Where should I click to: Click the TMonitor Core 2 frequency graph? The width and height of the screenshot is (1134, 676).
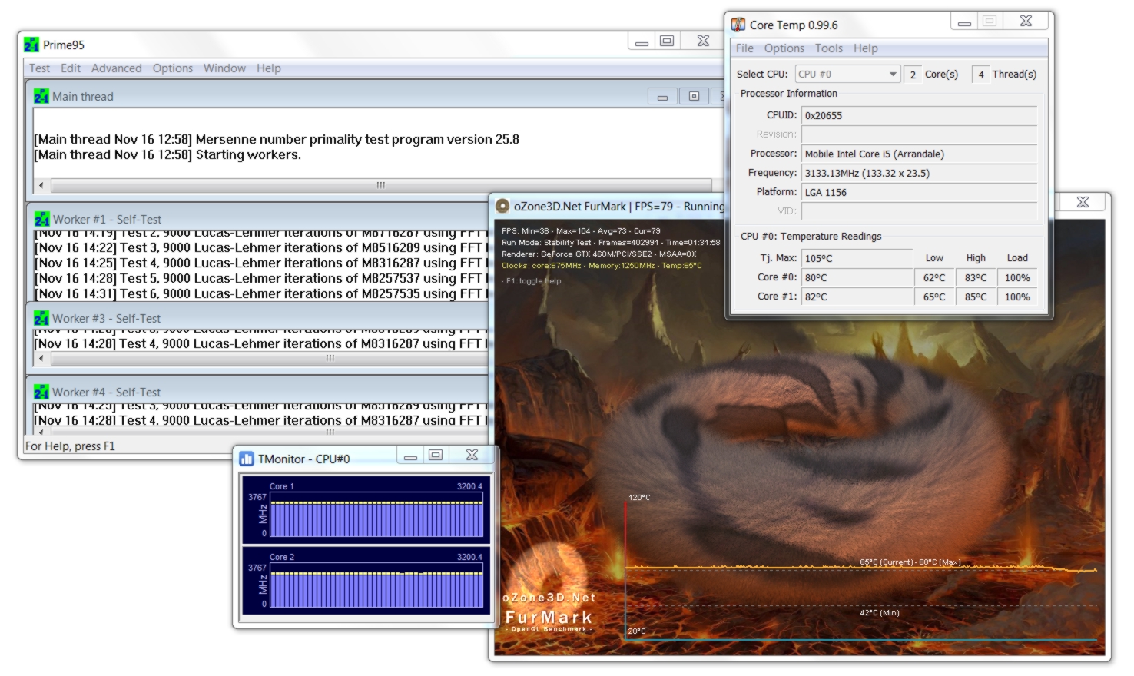click(x=376, y=585)
